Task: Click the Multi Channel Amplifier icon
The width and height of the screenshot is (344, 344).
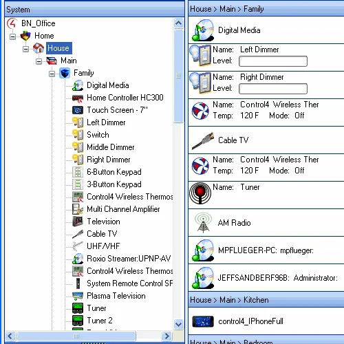Action: [x=78, y=209]
